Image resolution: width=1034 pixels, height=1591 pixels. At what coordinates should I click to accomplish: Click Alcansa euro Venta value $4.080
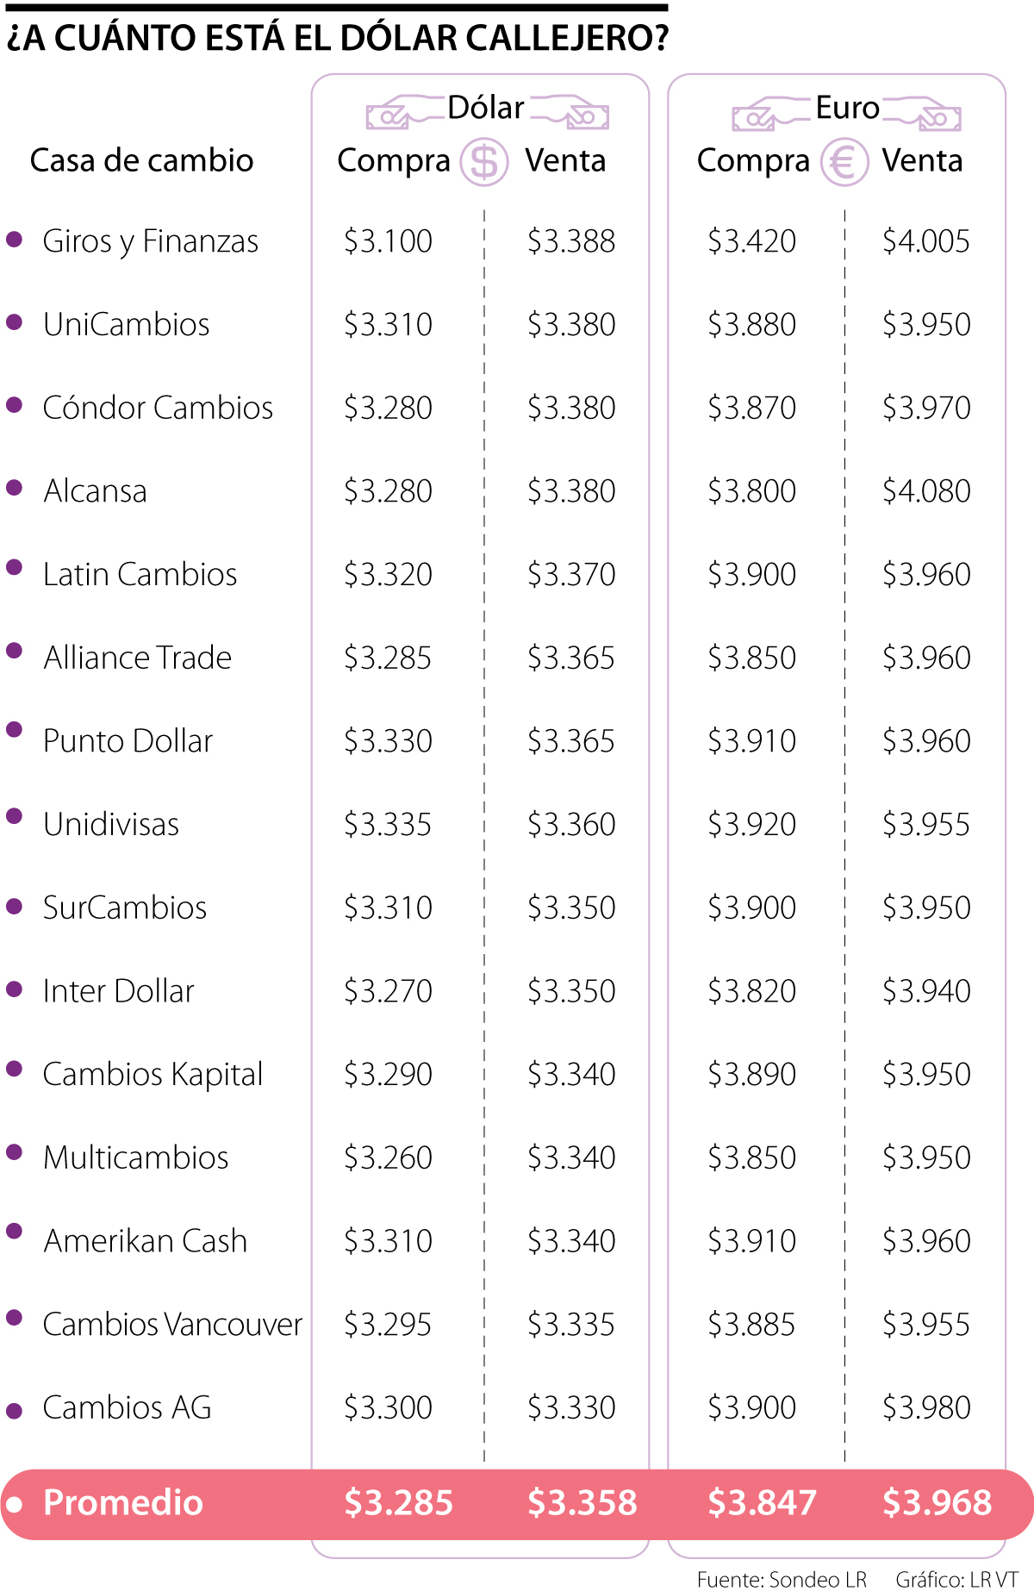(926, 491)
